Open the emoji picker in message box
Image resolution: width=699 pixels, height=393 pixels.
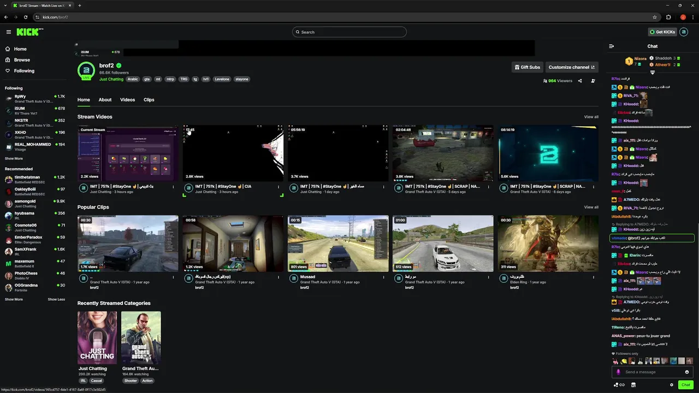[x=687, y=372]
